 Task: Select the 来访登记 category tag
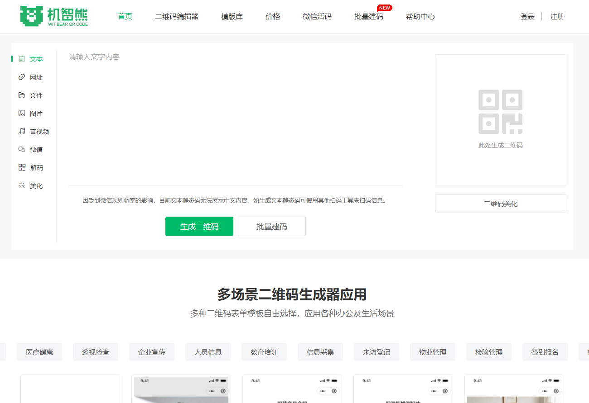[377, 352]
